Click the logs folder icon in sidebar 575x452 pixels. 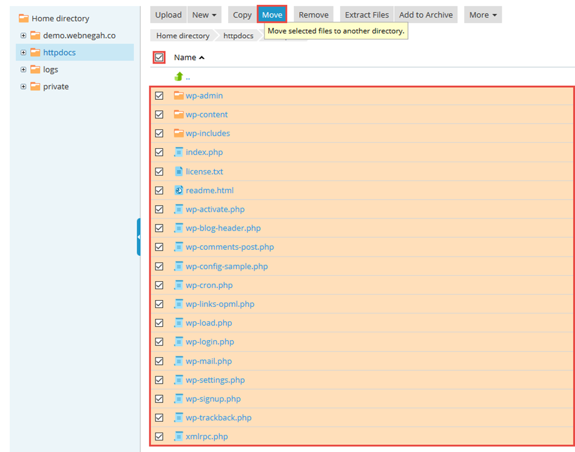coord(35,70)
